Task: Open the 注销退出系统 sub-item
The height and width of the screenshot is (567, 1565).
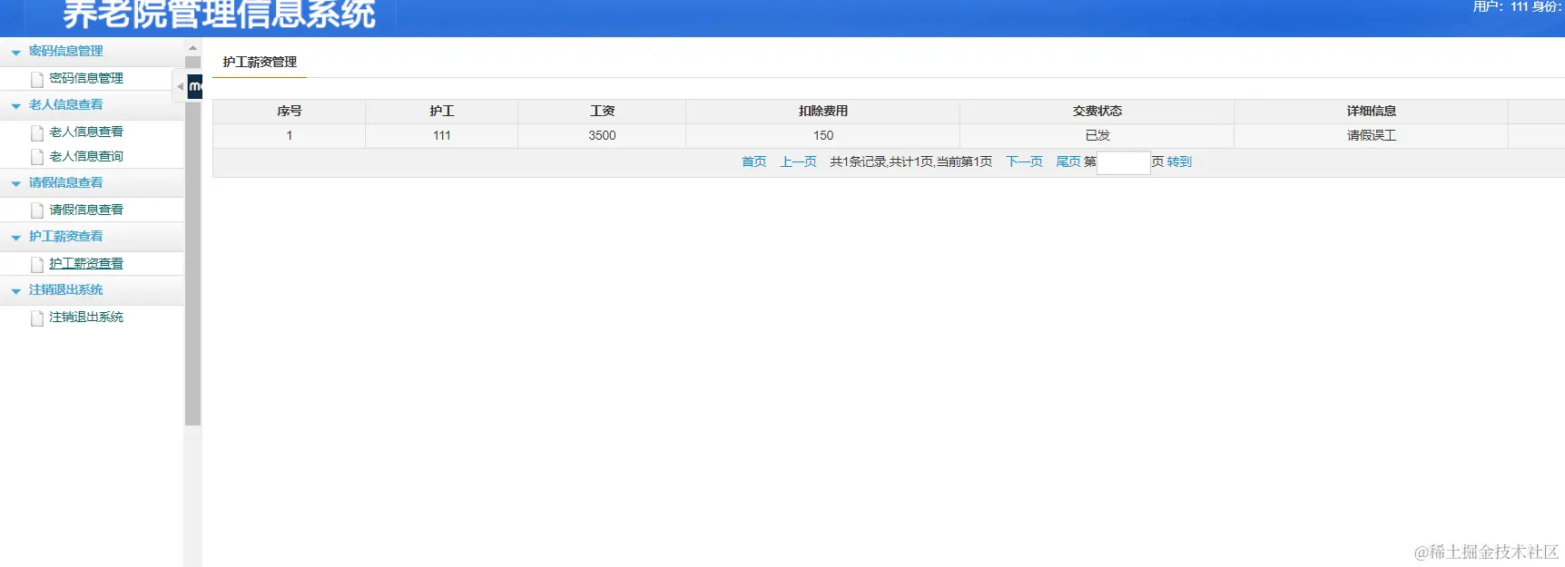Action: point(86,317)
